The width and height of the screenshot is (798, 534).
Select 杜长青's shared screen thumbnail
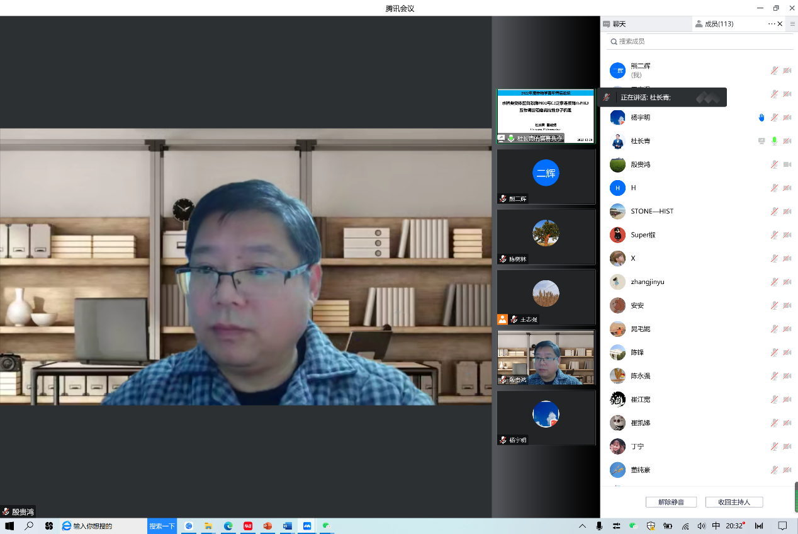point(546,116)
